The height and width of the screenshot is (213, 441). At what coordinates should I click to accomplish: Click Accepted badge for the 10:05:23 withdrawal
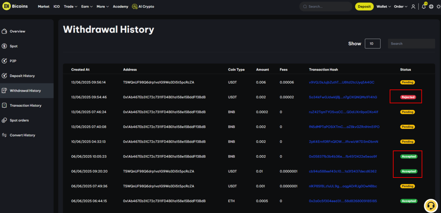point(409,156)
